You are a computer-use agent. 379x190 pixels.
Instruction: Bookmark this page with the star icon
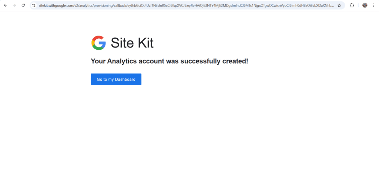tap(339, 6)
